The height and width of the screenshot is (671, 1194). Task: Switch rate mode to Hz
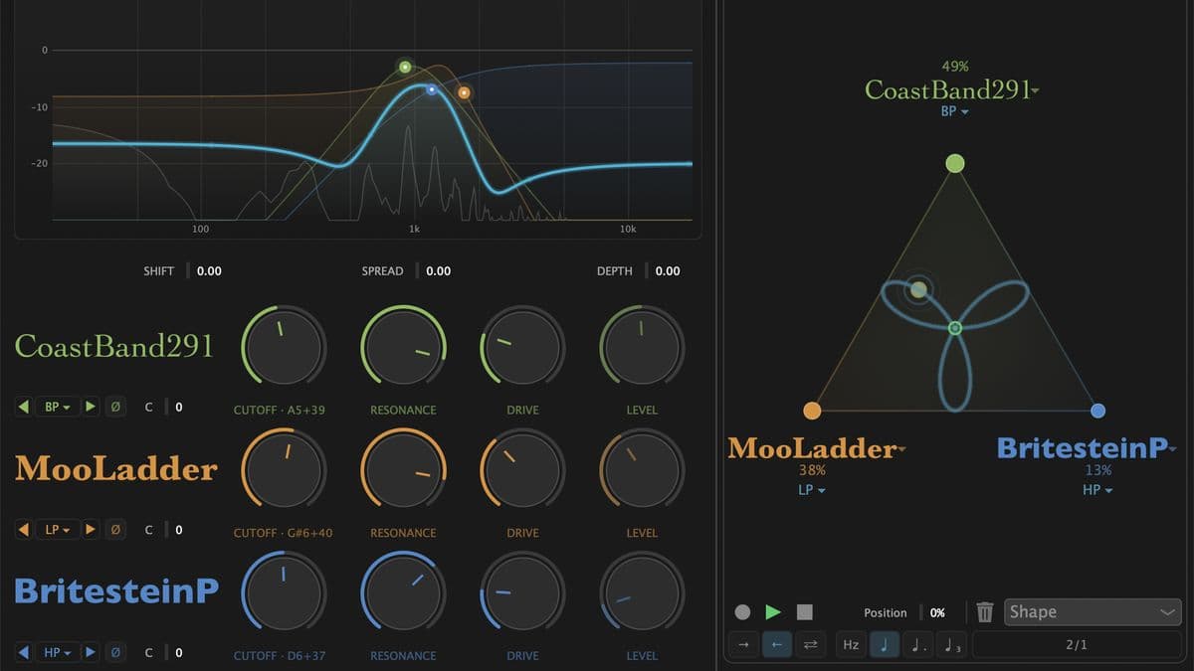click(x=852, y=645)
